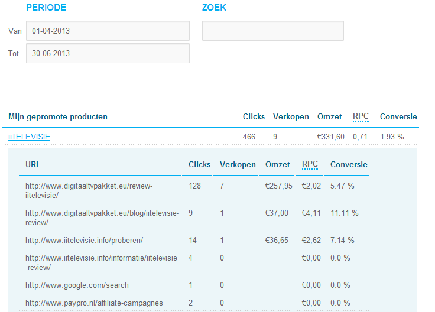Open the iiTELEVISIE product link
Viewport: 435px width, 312px height.
point(29,136)
